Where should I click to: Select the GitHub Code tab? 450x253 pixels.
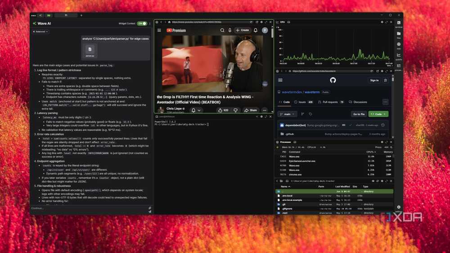(x=285, y=102)
